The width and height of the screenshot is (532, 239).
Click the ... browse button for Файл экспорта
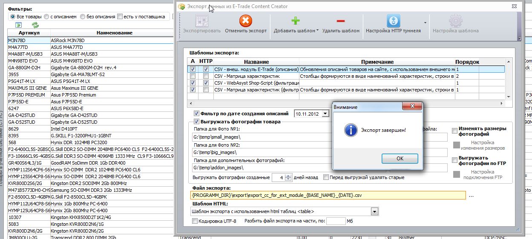pyautogui.click(x=471, y=196)
